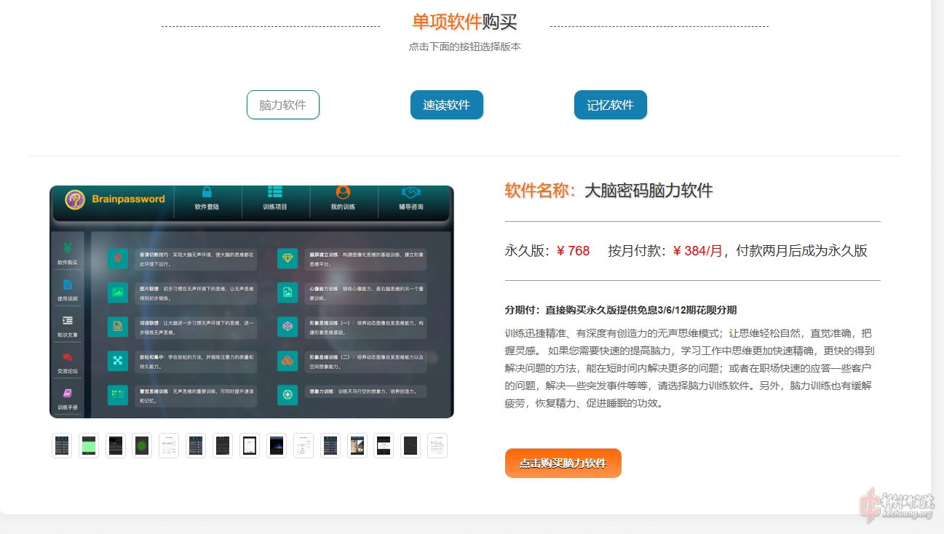Click the orange user icon above 我的训练
Screen dimensions: 944x534
tap(343, 192)
